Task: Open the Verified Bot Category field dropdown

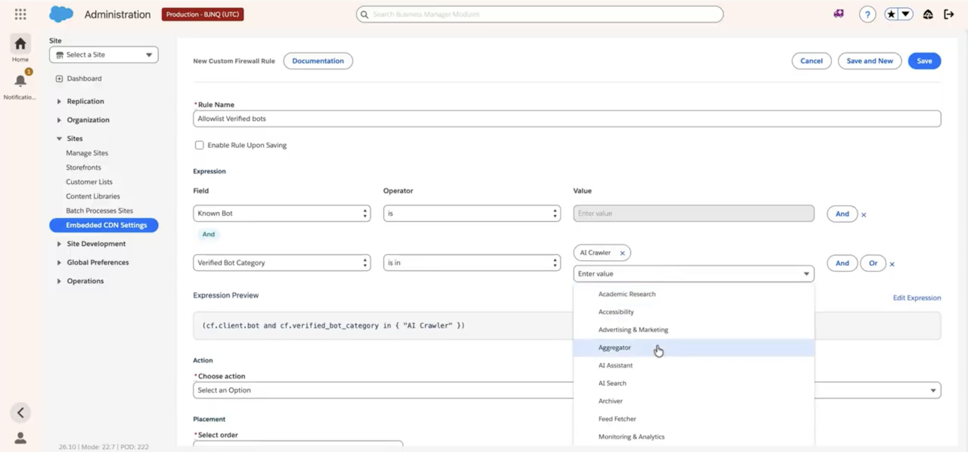Action: coord(282,263)
